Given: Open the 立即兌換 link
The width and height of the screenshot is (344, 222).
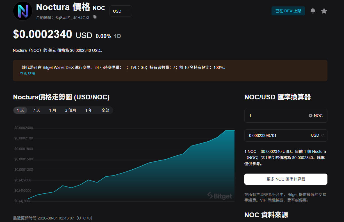Looking at the screenshot, I should point(28,74).
